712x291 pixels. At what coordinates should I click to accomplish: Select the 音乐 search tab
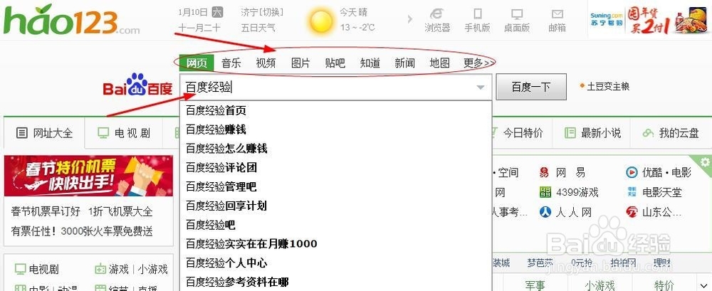click(231, 63)
